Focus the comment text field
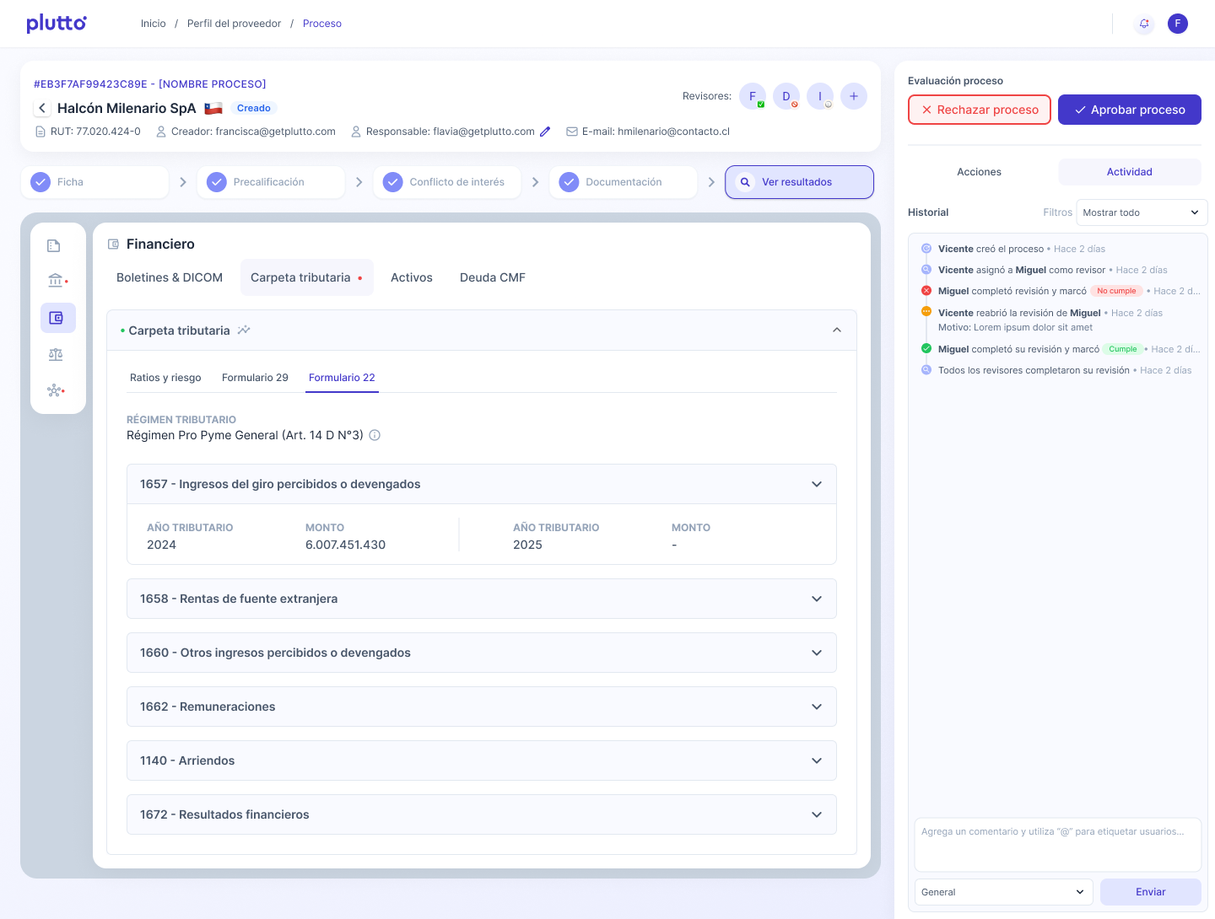This screenshot has height=919, width=1215. [x=1058, y=845]
